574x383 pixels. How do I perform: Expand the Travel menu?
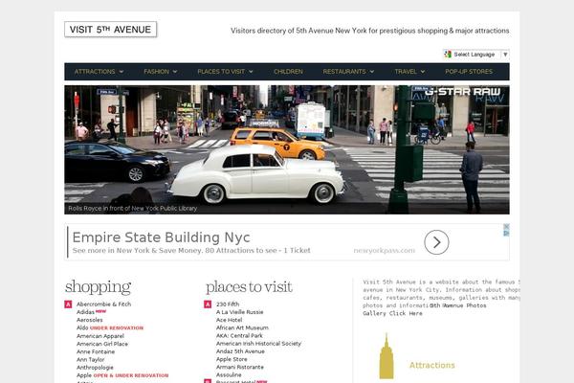(409, 72)
